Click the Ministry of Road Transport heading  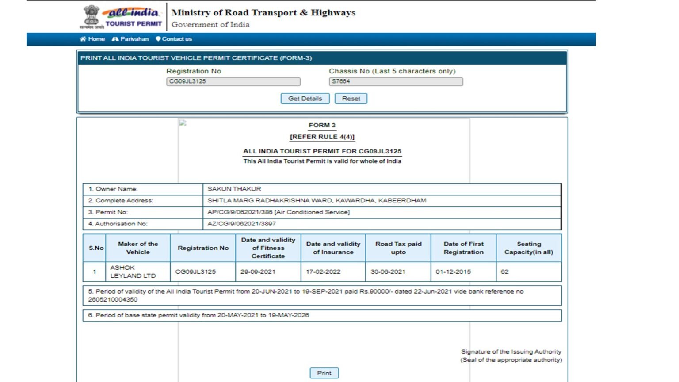[263, 12]
